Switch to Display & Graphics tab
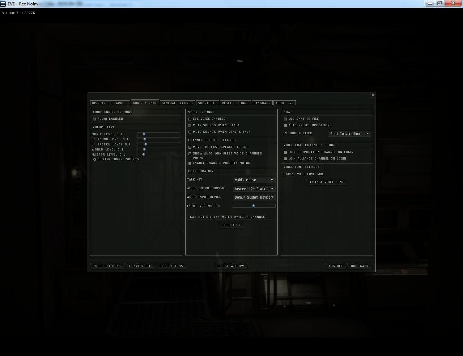463x356 pixels. (110, 103)
